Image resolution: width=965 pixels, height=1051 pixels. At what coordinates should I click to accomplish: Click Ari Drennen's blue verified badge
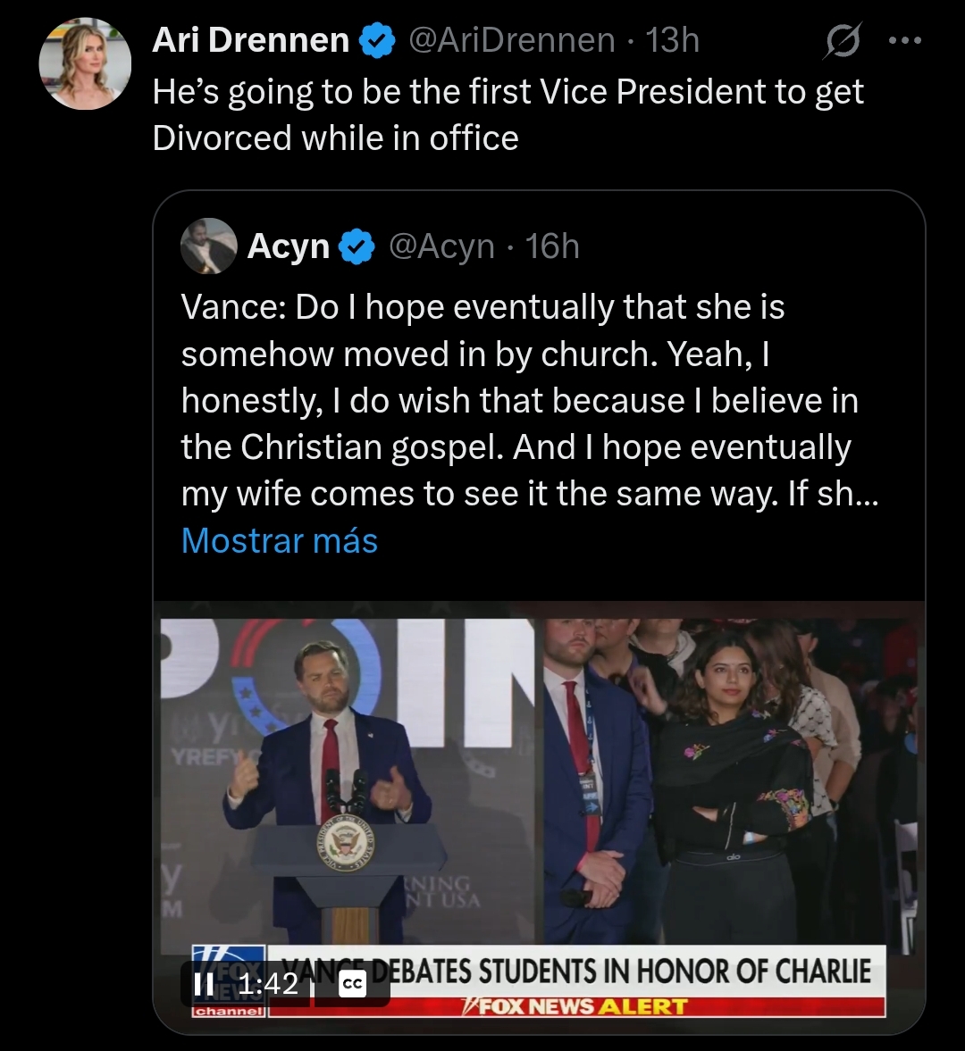coord(377,41)
